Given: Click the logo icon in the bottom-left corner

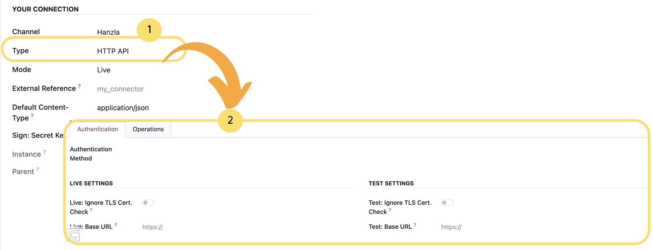Looking at the screenshot, I should click(74, 236).
